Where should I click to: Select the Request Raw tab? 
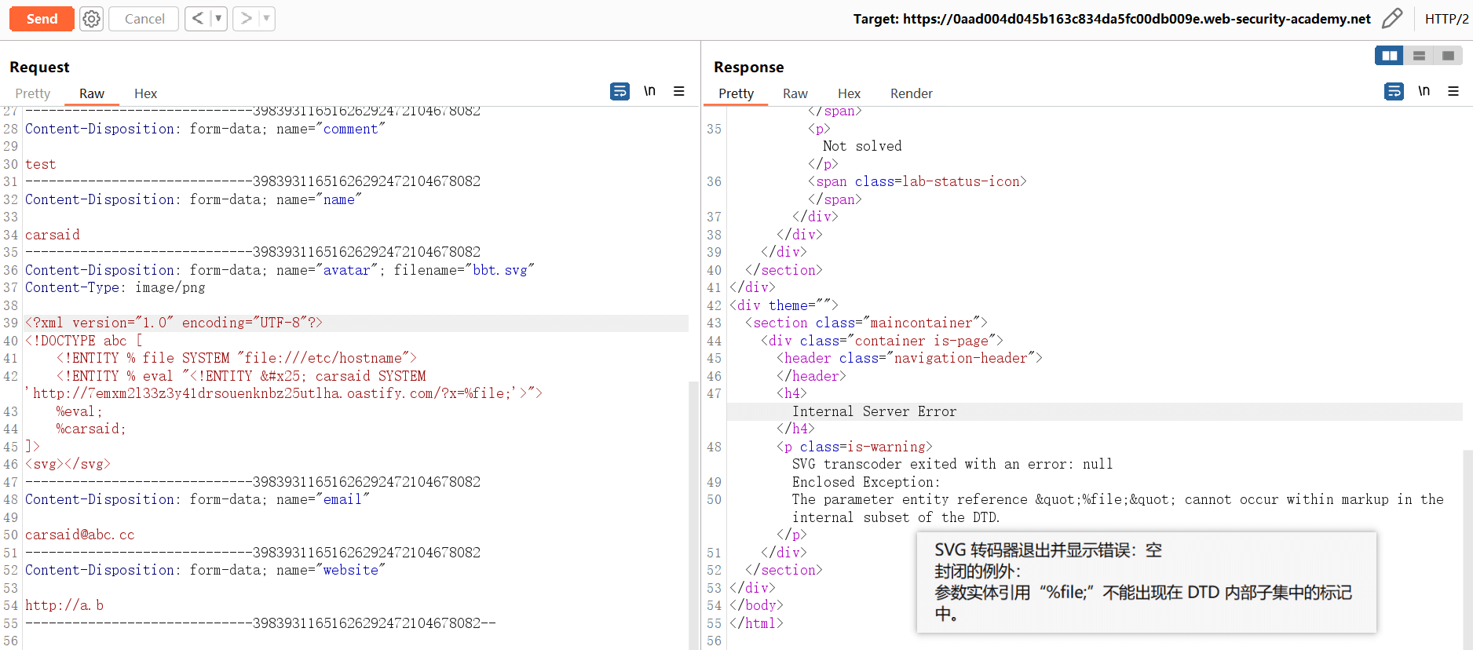[x=92, y=93]
